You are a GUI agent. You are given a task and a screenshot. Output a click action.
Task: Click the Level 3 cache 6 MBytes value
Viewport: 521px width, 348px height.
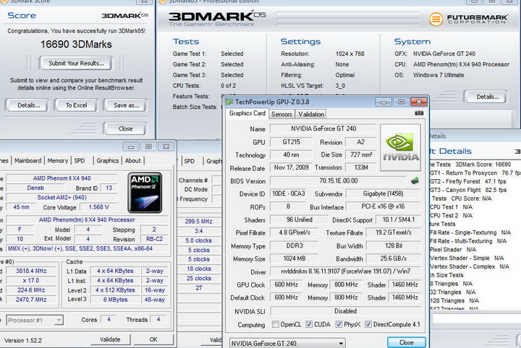(x=115, y=300)
